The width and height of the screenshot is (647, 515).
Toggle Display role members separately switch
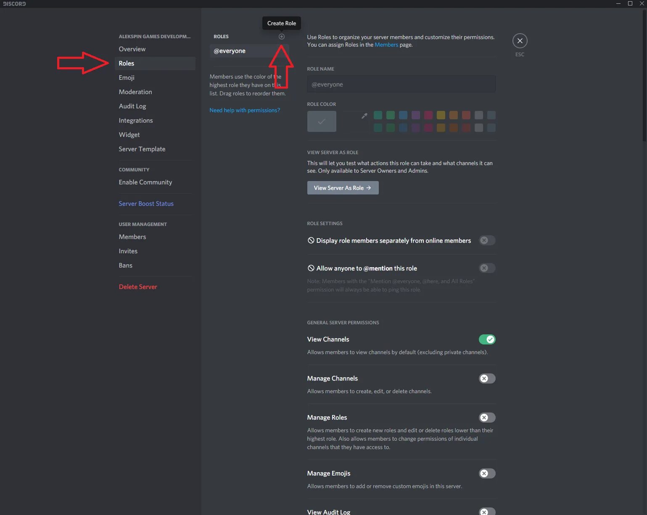point(487,240)
